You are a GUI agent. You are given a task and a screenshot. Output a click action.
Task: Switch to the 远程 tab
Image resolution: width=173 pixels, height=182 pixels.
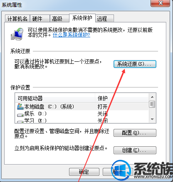pyautogui.click(x=105, y=19)
